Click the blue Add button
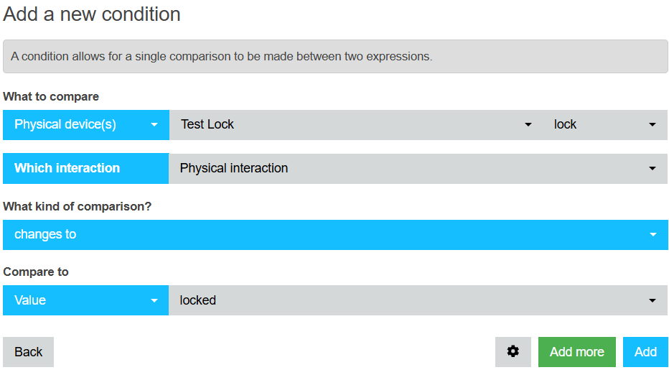Image resolution: width=669 pixels, height=375 pixels. pyautogui.click(x=645, y=351)
